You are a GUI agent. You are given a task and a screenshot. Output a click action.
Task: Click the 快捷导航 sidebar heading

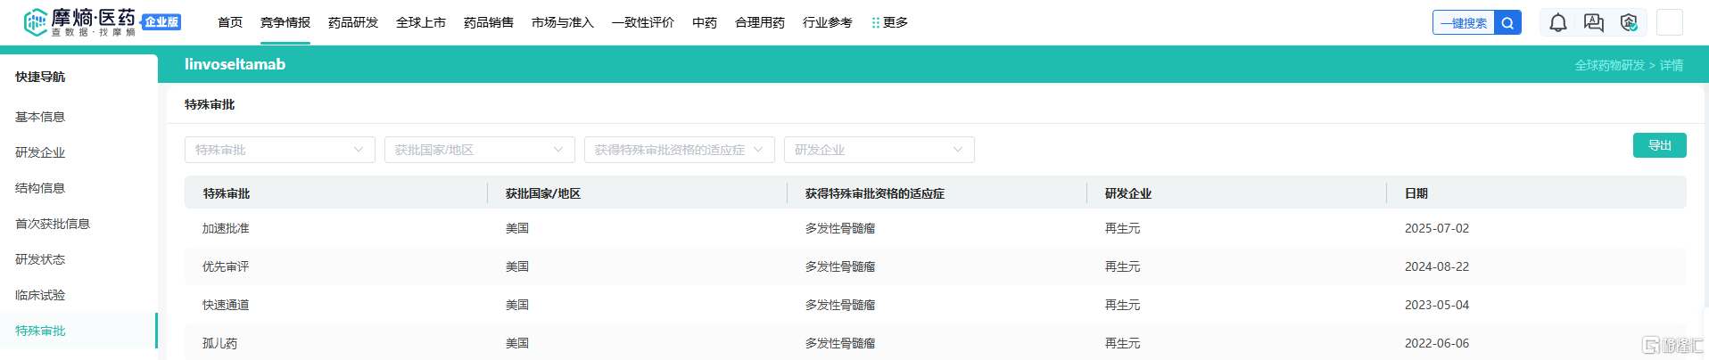pyautogui.click(x=40, y=77)
